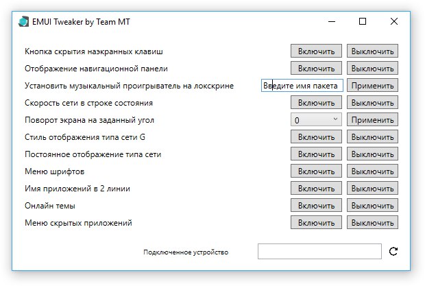
Task: Apply the lockscreen music player package
Action: [x=372, y=86]
